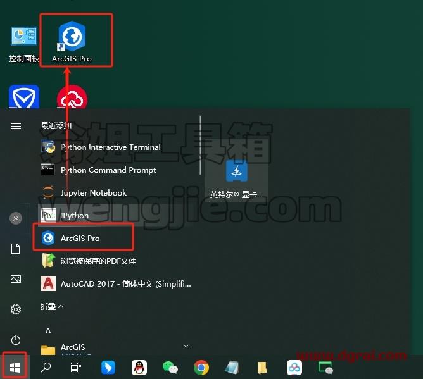
Task: Jump to letter A section header
Action: (x=48, y=331)
